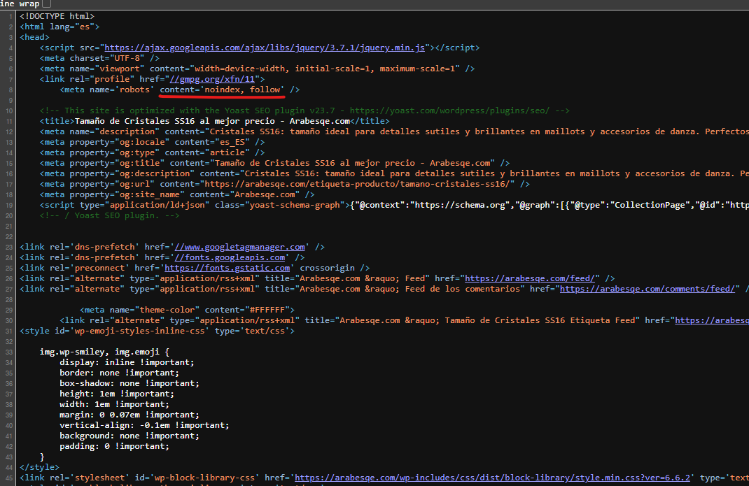Click the "display: inline !important;" rule
The height and width of the screenshot is (486, 749).
[127, 363]
